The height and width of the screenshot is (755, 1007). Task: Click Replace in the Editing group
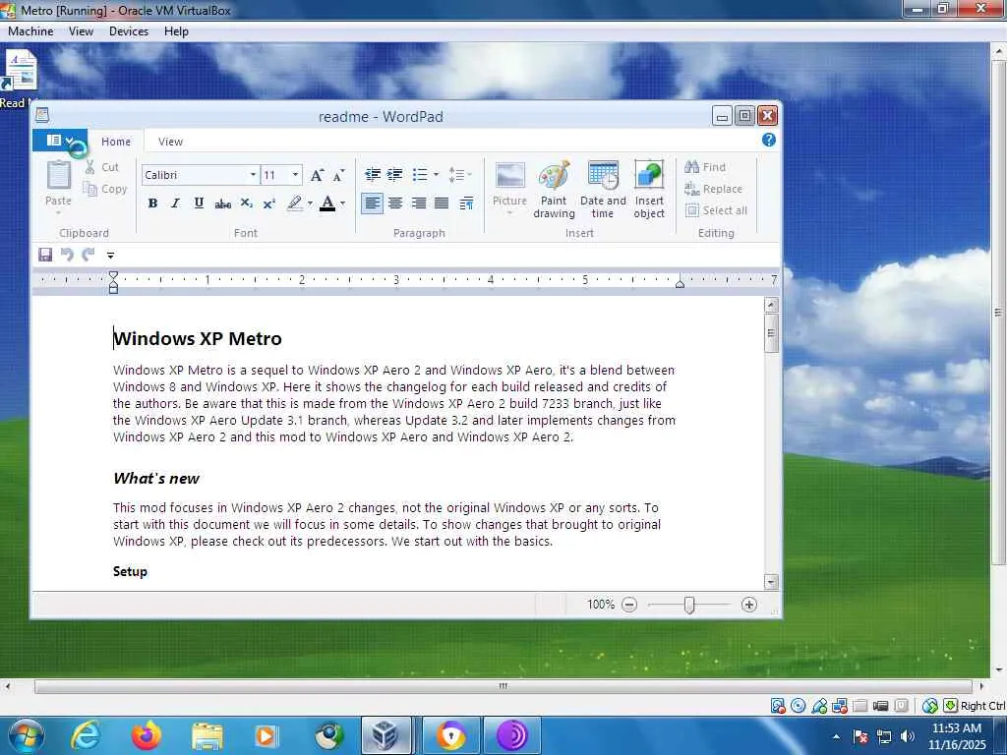click(714, 189)
